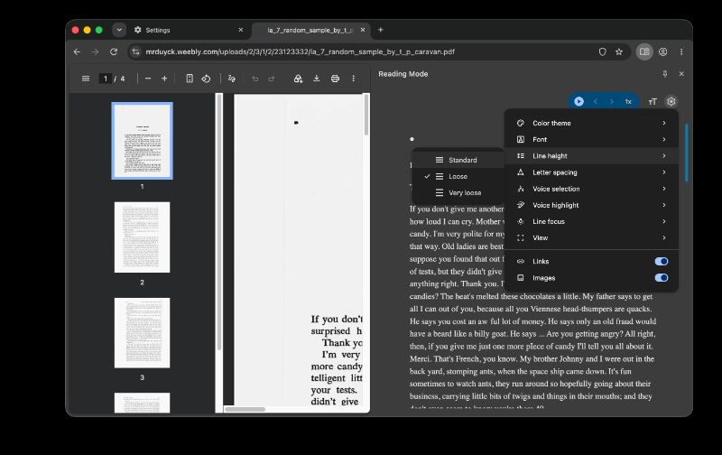722x455 pixels.
Task: Open a new tab with plus
Action: point(380,30)
